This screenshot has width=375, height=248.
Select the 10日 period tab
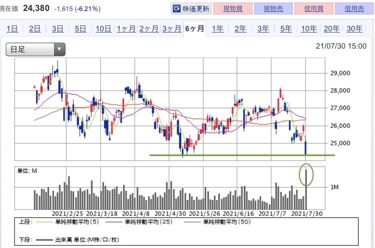103,29
